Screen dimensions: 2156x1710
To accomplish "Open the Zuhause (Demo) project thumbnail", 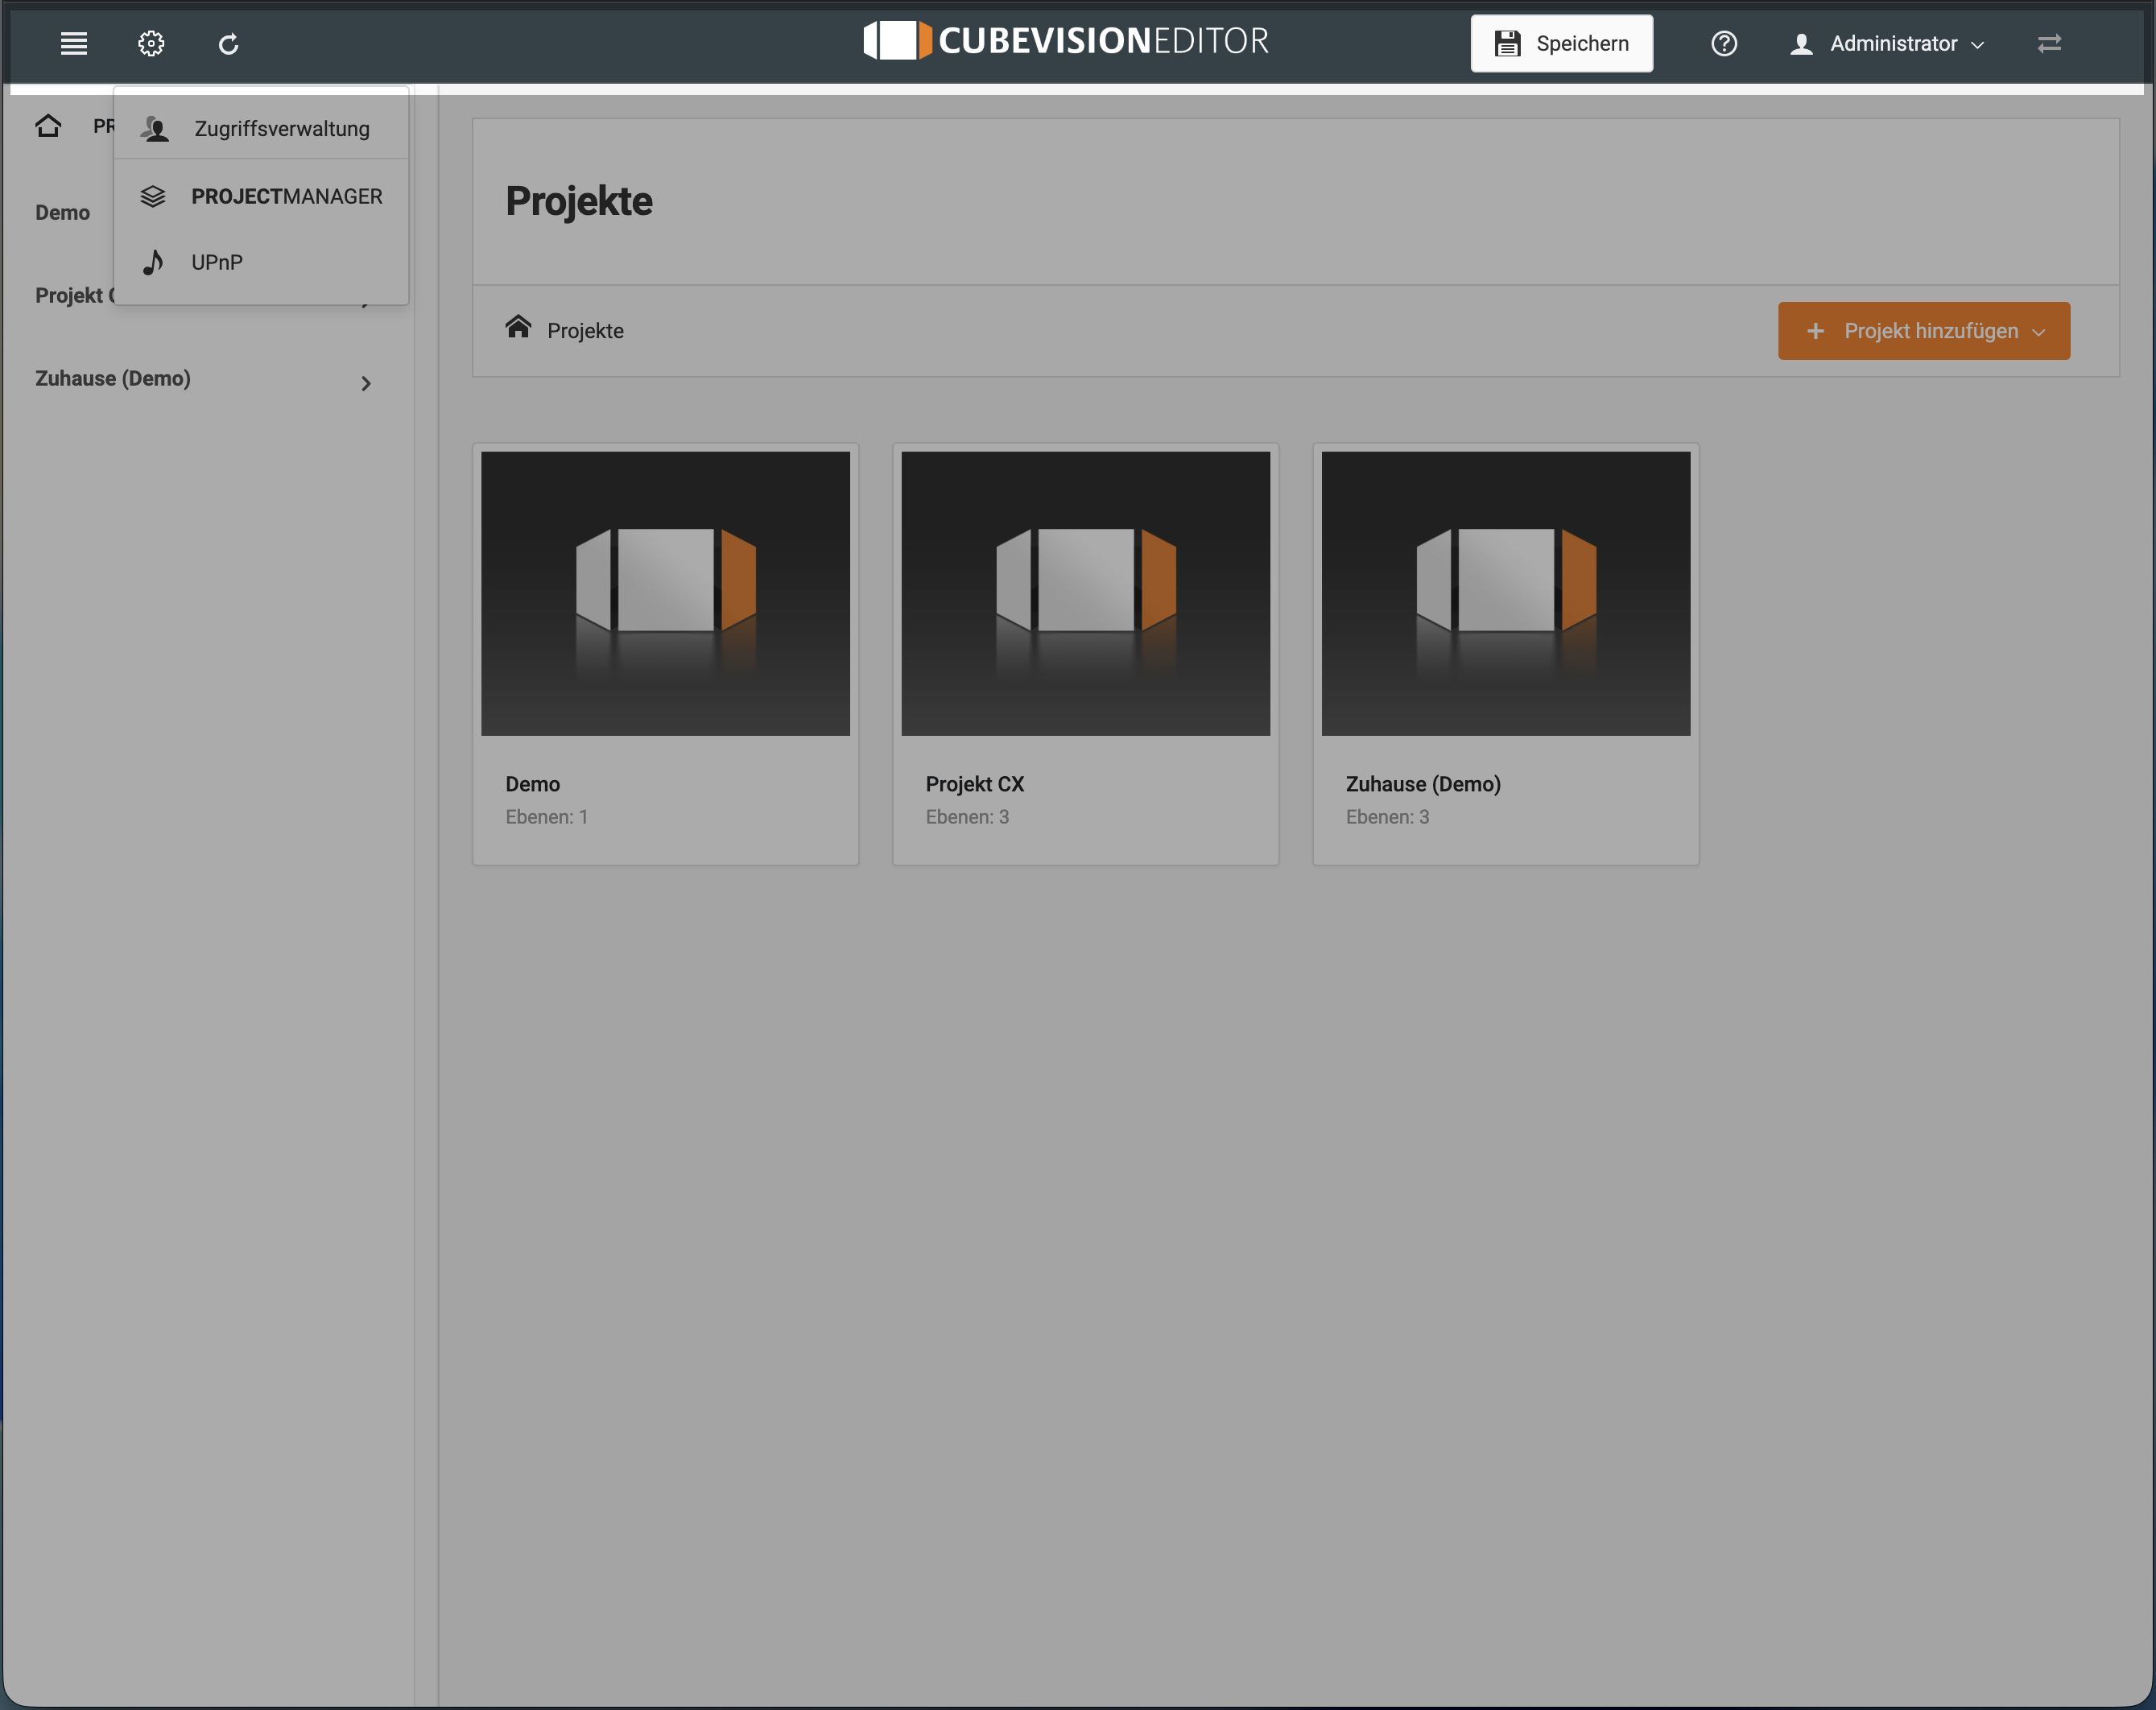I will coord(1505,593).
